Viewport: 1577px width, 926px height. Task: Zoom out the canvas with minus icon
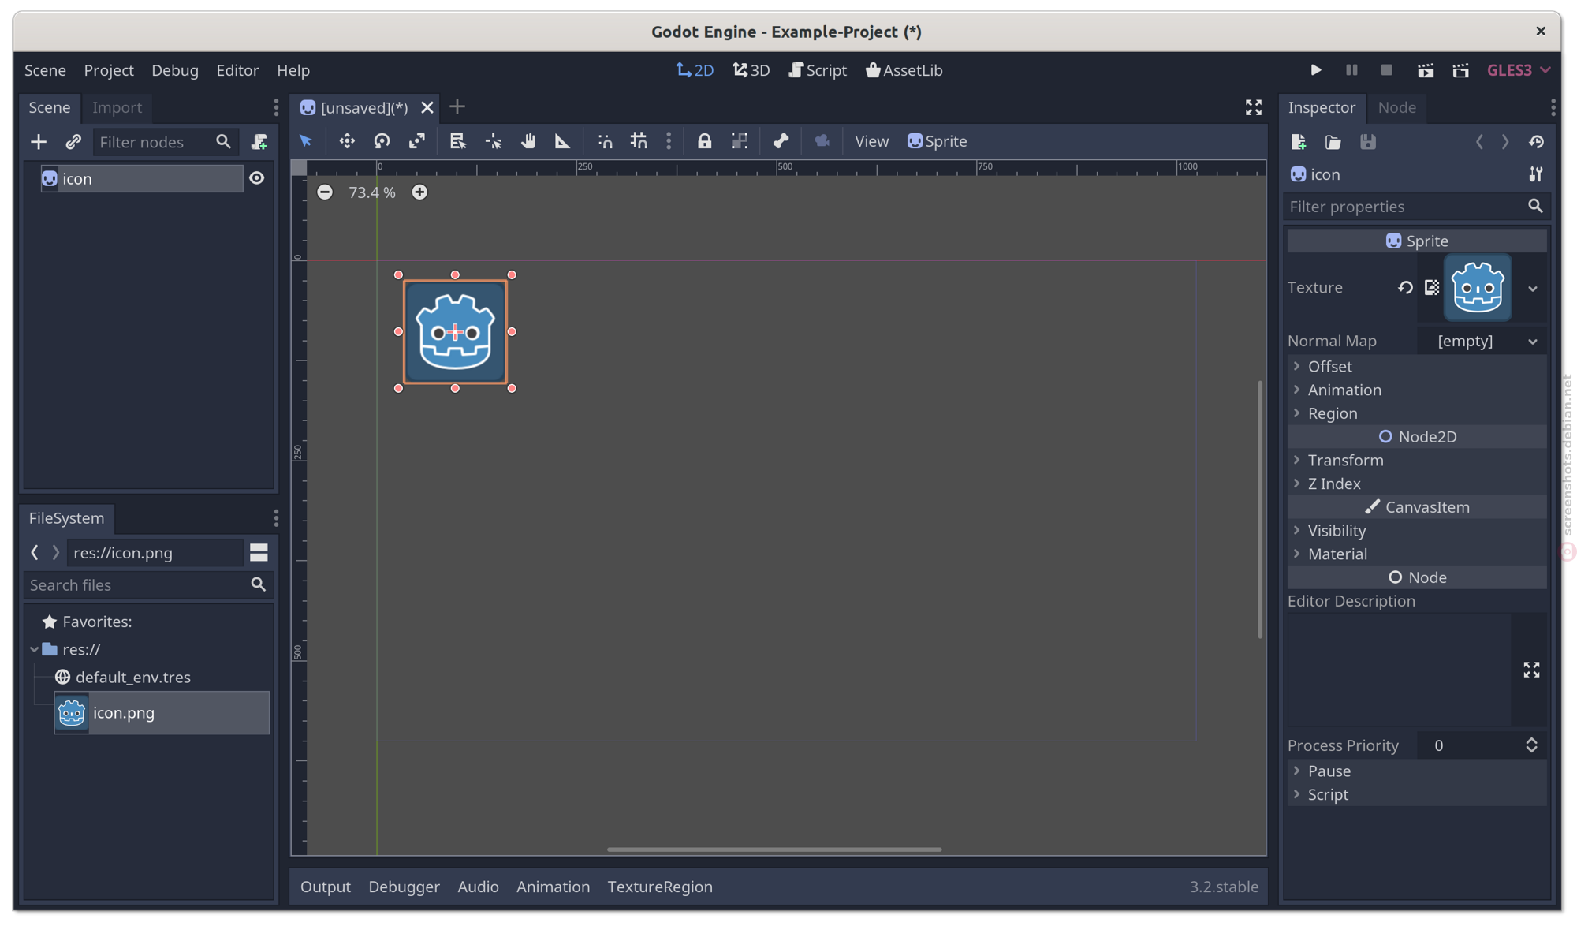325,192
